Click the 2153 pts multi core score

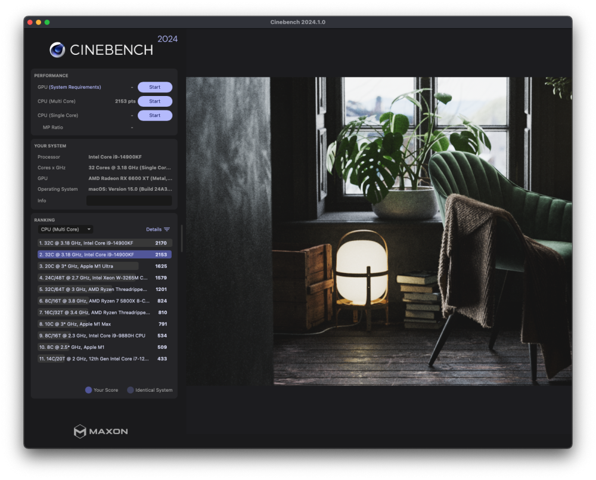125,101
